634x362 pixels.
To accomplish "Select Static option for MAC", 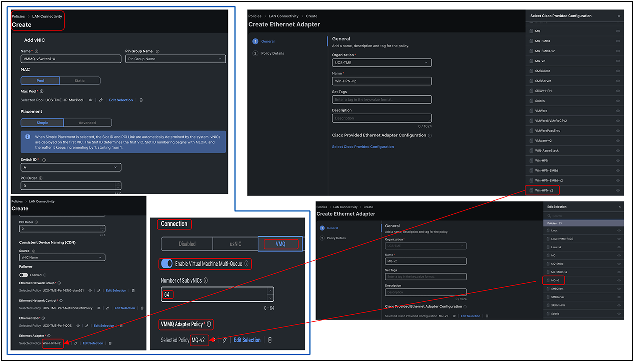I will (80, 81).
